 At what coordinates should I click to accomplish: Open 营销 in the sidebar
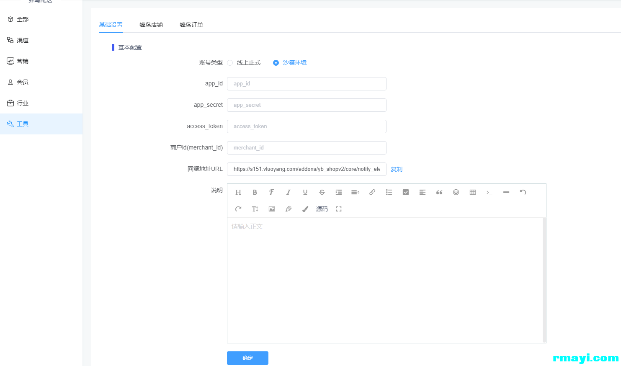point(41,61)
